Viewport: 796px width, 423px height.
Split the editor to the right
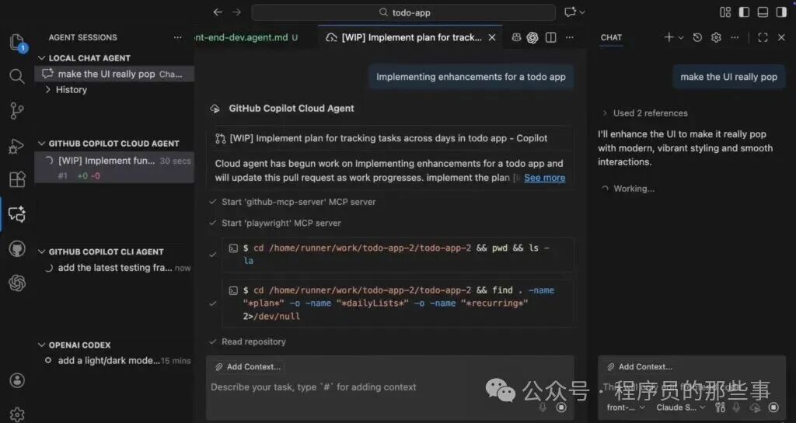(x=551, y=37)
